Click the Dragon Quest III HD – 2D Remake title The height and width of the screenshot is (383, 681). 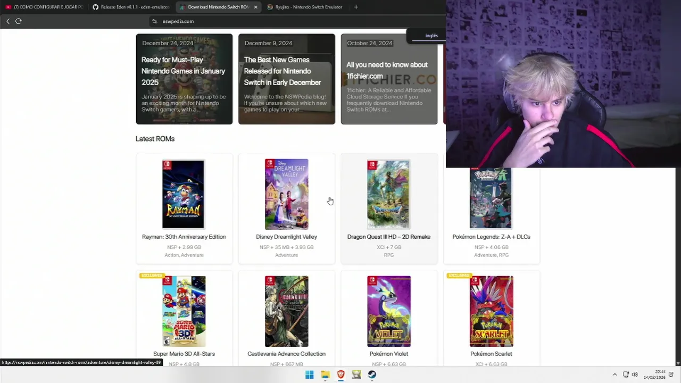389,237
